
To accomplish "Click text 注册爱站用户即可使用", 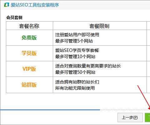I will (77, 35).
